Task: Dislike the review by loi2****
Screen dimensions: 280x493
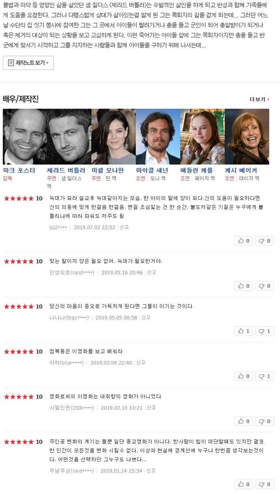Action: coord(264,241)
